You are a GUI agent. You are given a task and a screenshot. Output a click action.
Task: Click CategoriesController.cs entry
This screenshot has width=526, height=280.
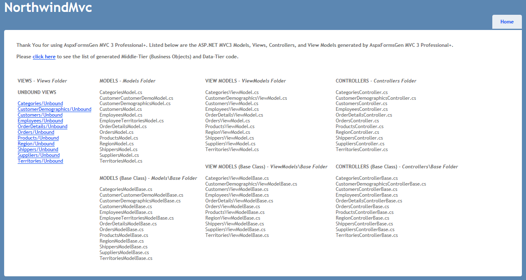[362, 92]
